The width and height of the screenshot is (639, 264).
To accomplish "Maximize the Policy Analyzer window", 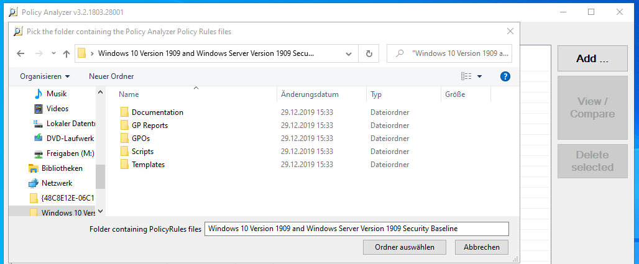I will (591, 12).
